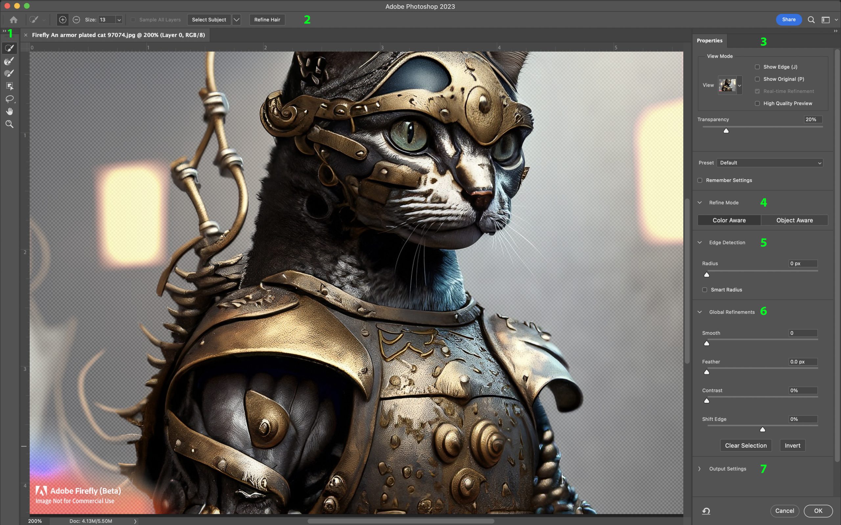This screenshot has width=841, height=525.
Task: Enable High Quality Preview
Action: point(758,103)
